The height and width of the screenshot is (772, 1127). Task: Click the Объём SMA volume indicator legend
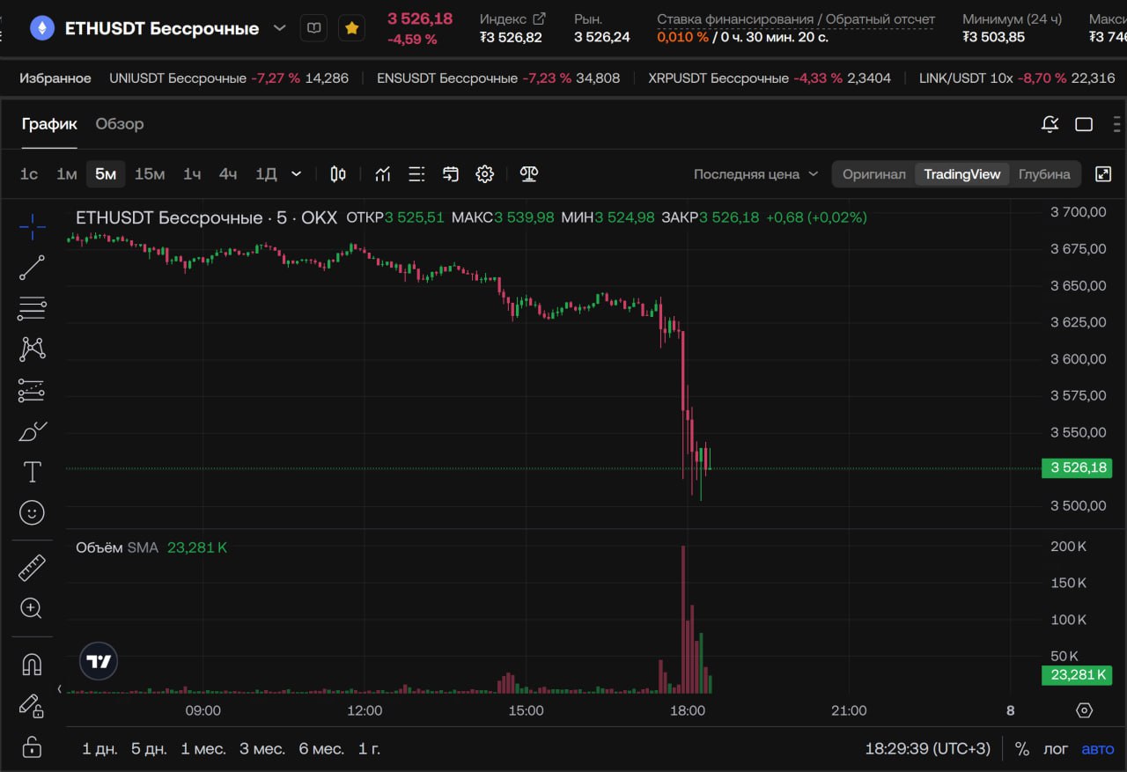point(151,548)
